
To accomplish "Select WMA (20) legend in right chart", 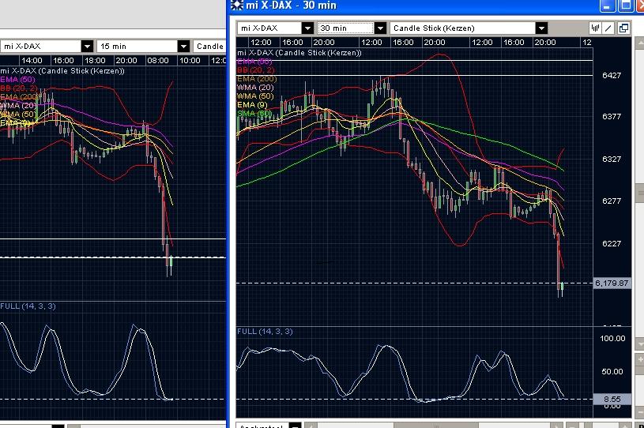I will tap(255, 87).
